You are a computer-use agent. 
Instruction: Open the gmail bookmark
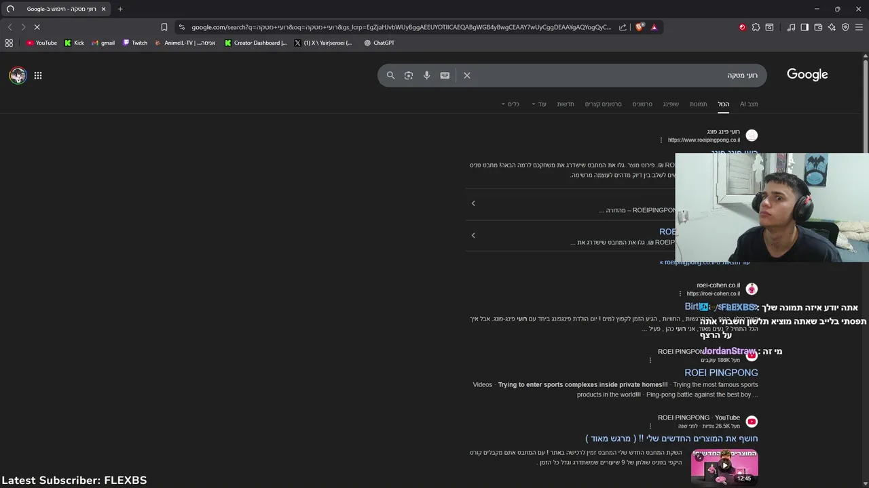click(x=103, y=43)
